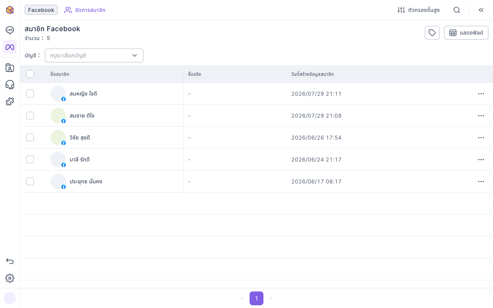493x308 pixels.
Task: Click the แสดงฟิลด์ show fields button
Action: (466, 33)
